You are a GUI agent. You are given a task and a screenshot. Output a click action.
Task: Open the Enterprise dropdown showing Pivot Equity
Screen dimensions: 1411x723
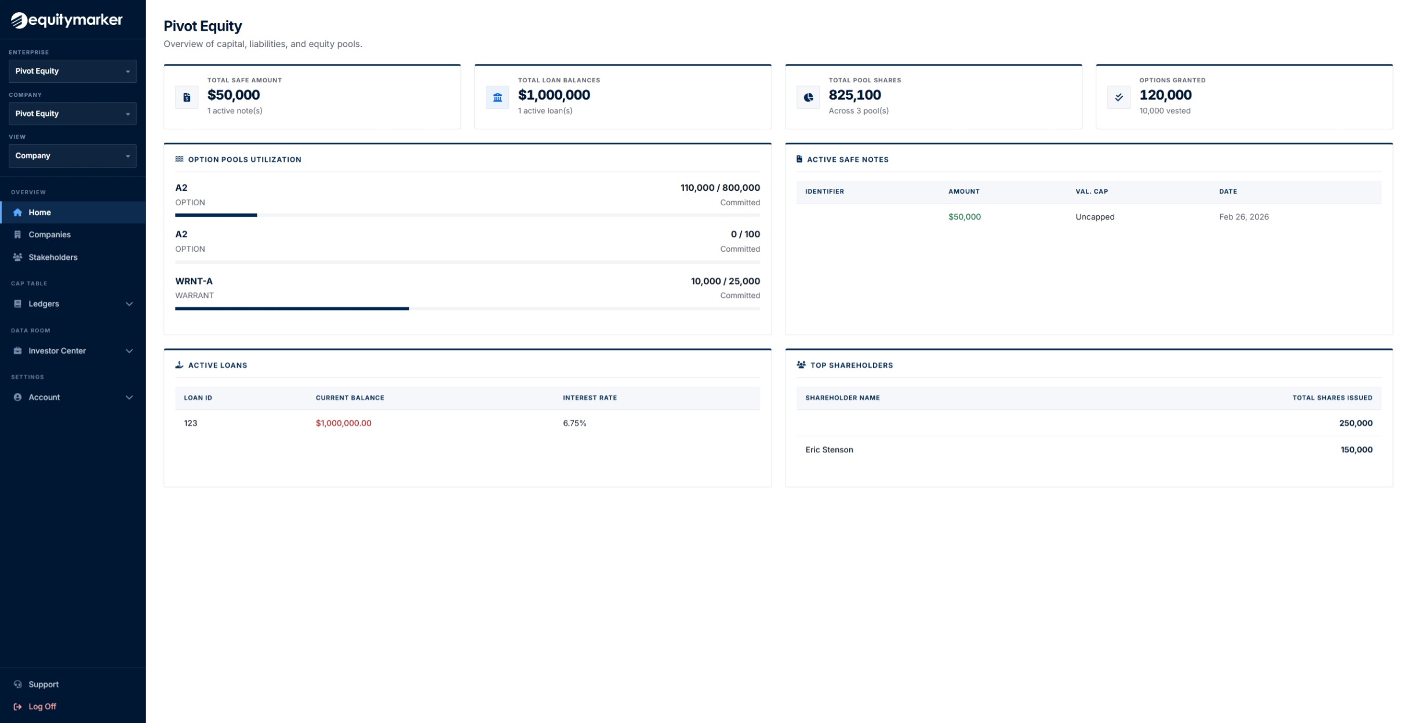pos(72,71)
